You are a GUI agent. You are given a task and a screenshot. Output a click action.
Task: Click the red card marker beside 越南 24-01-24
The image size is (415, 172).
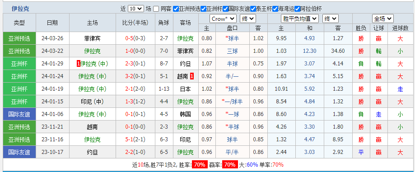click(x=192, y=76)
